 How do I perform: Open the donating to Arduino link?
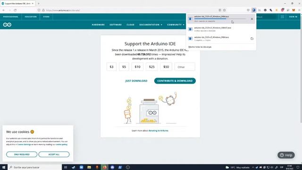click(x=159, y=131)
